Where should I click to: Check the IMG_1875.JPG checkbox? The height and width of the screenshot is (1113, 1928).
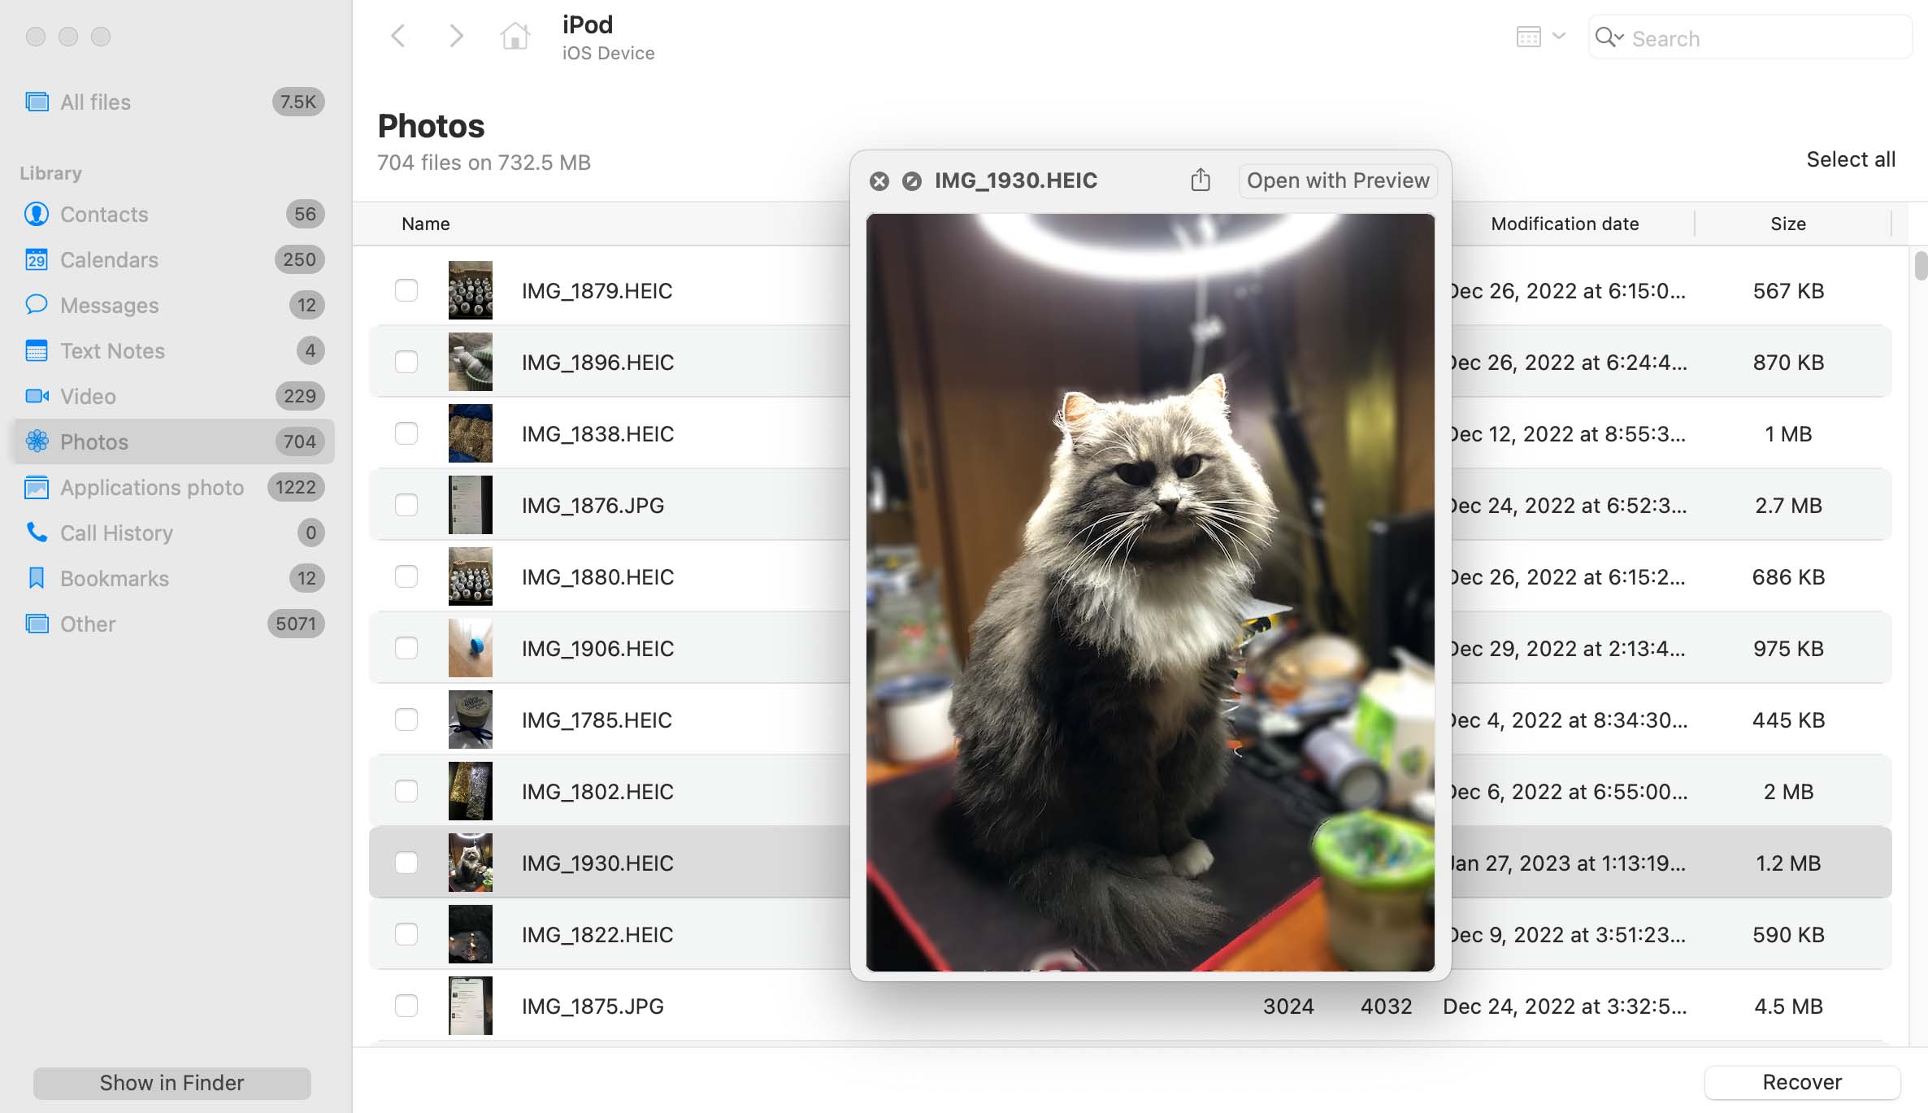(406, 1006)
